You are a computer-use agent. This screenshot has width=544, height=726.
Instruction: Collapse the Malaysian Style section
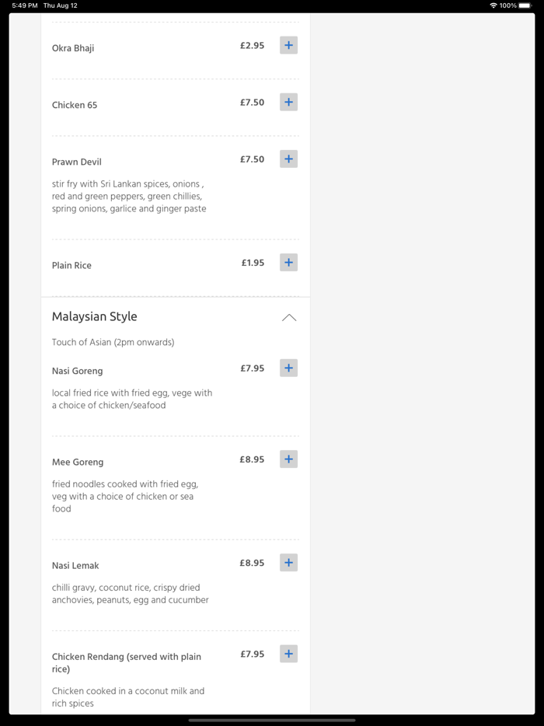pos(289,317)
